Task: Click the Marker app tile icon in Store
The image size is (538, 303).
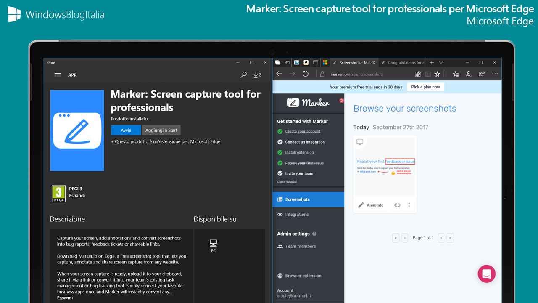Action: click(77, 130)
